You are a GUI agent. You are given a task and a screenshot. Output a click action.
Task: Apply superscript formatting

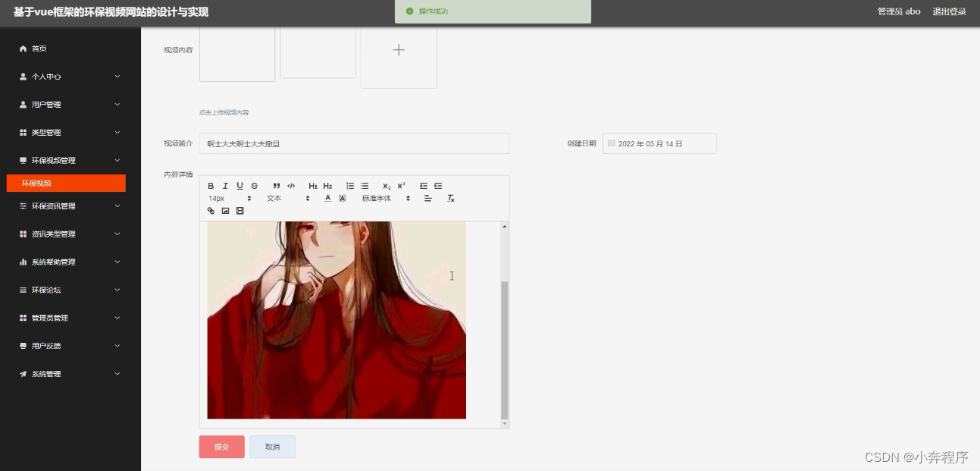402,186
